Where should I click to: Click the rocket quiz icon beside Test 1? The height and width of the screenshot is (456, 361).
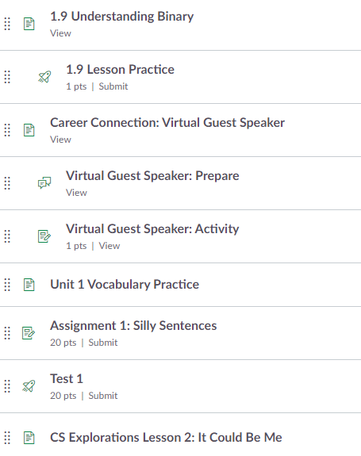pos(29,386)
